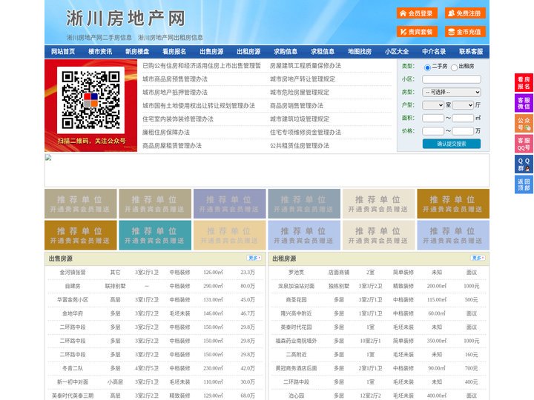This screenshot has height=400, width=534.
Task: Open the 出售房源 menu item
Action: point(211,52)
